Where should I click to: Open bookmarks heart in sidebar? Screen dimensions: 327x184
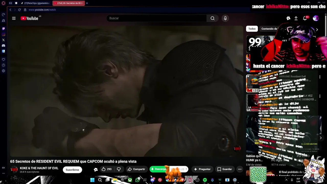pos(3,60)
